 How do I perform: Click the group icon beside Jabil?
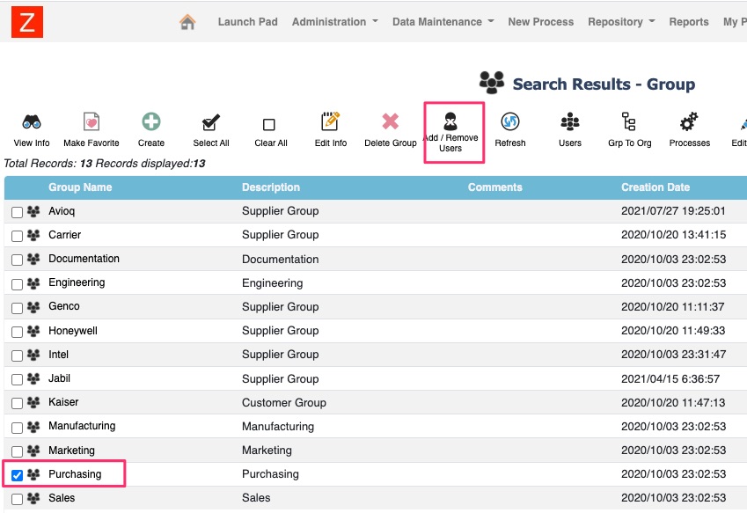tap(33, 378)
